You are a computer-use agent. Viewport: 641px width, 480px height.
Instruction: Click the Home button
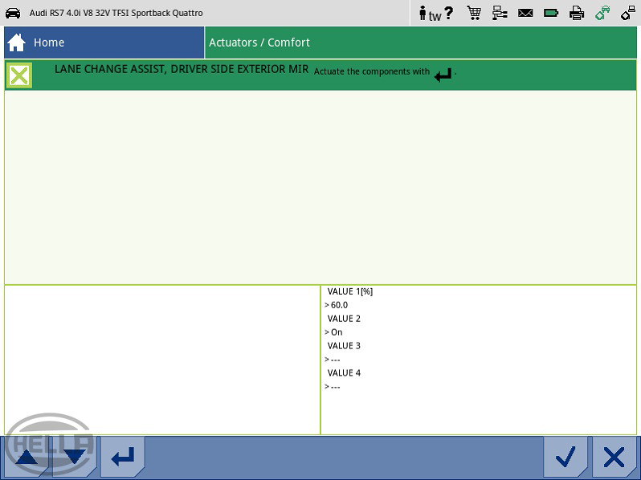click(104, 43)
